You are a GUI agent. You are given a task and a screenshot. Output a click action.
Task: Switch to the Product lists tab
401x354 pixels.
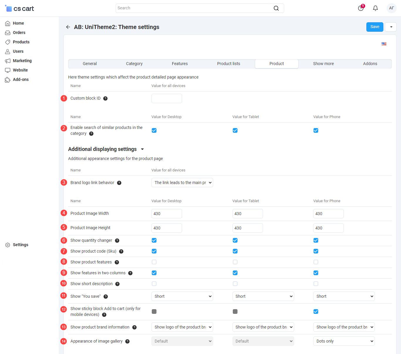(229, 64)
